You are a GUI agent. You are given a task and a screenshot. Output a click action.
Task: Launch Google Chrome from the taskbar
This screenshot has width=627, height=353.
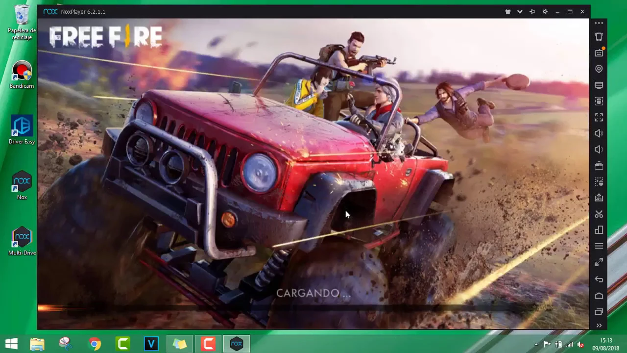coord(95,344)
